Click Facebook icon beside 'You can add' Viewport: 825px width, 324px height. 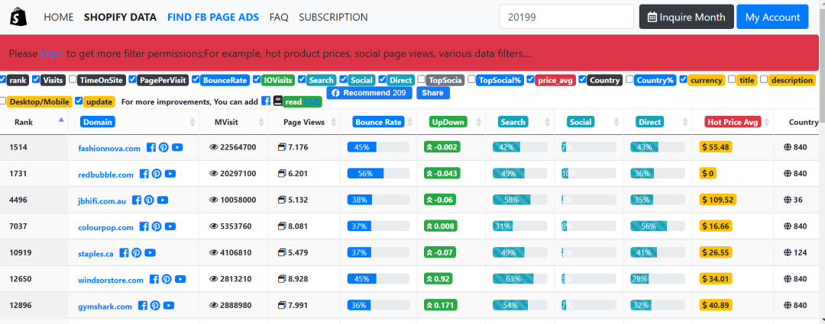[266, 101]
